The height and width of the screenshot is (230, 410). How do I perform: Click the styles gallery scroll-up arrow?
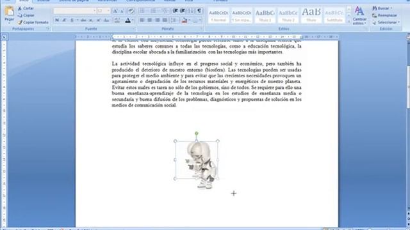tap(348, 10)
